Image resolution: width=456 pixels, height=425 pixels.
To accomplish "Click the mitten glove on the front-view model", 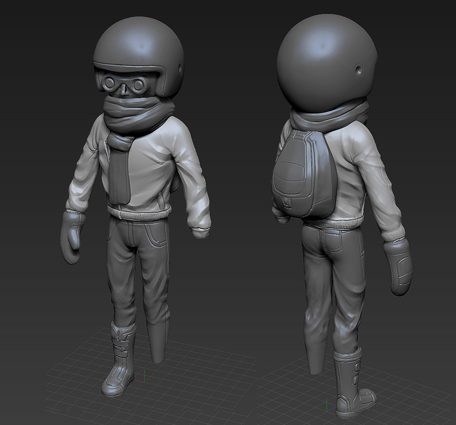I will pos(72,236).
